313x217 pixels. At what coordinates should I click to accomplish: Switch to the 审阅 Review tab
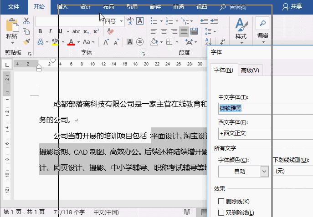(x=179, y=7)
